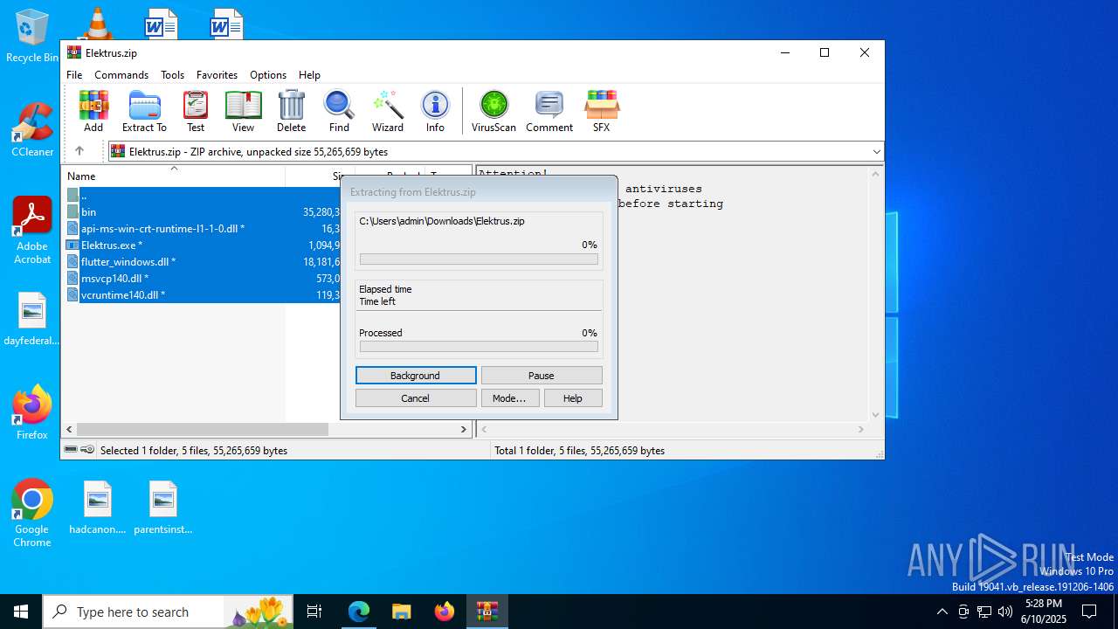Viewport: 1118px width, 629px height.
Task: Select the hadcanon file on desktop
Action: coord(98,508)
